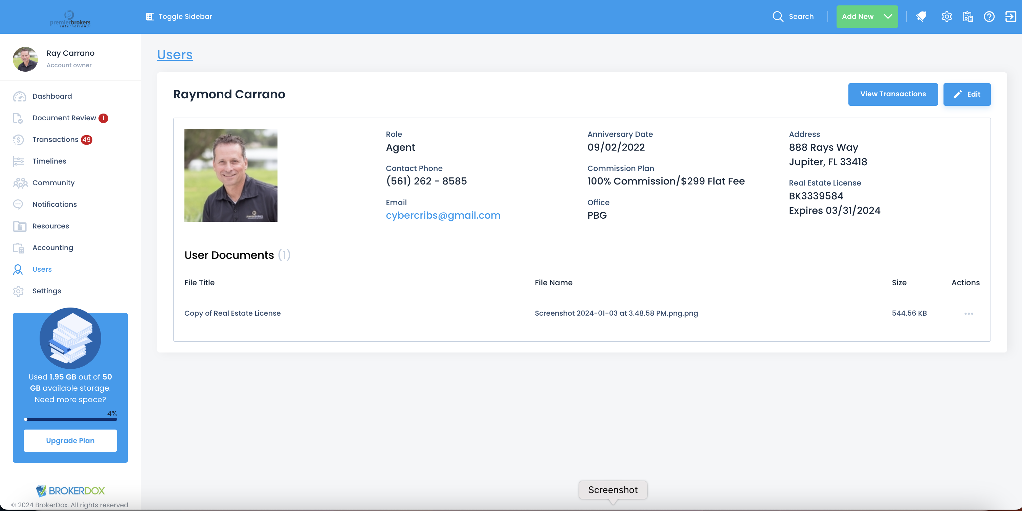Click the cybercribs@gmail.com email link
This screenshot has height=511, width=1022.
443,216
